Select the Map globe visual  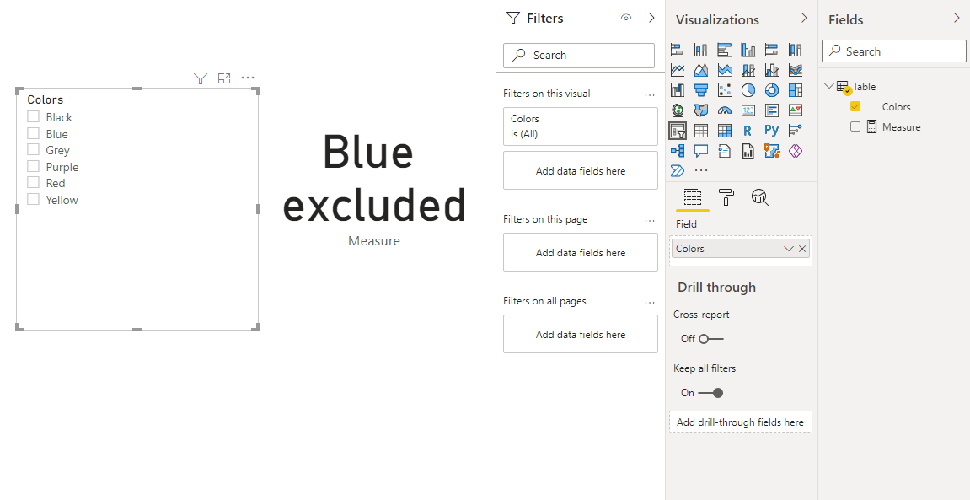678,110
